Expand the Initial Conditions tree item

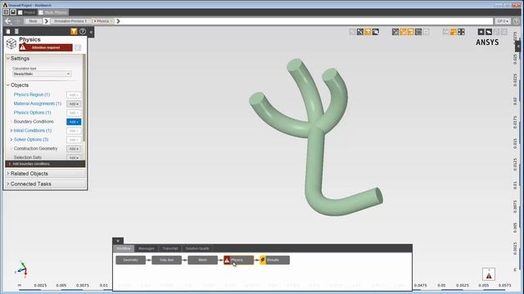point(11,131)
